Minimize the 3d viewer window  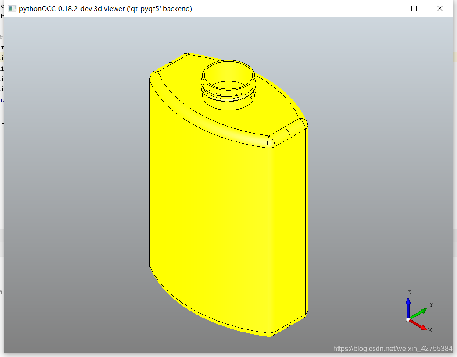(388, 9)
